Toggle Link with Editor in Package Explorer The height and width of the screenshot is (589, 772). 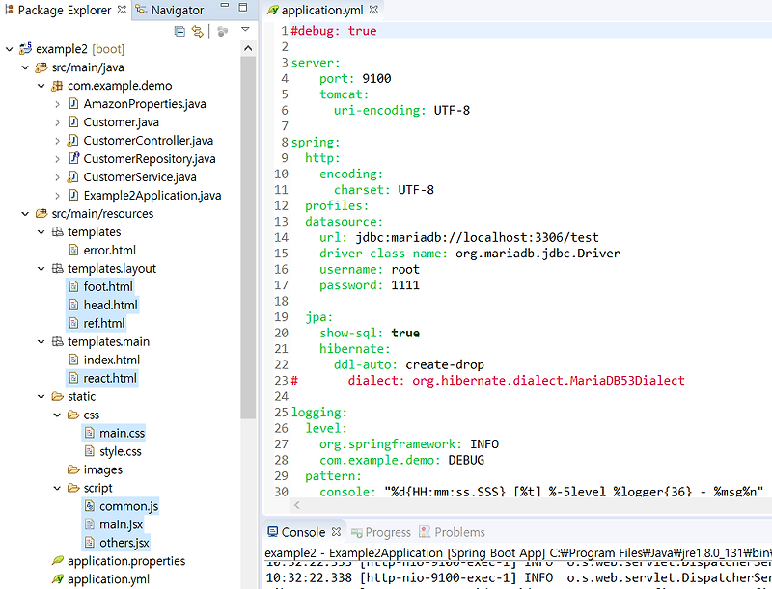(x=196, y=30)
